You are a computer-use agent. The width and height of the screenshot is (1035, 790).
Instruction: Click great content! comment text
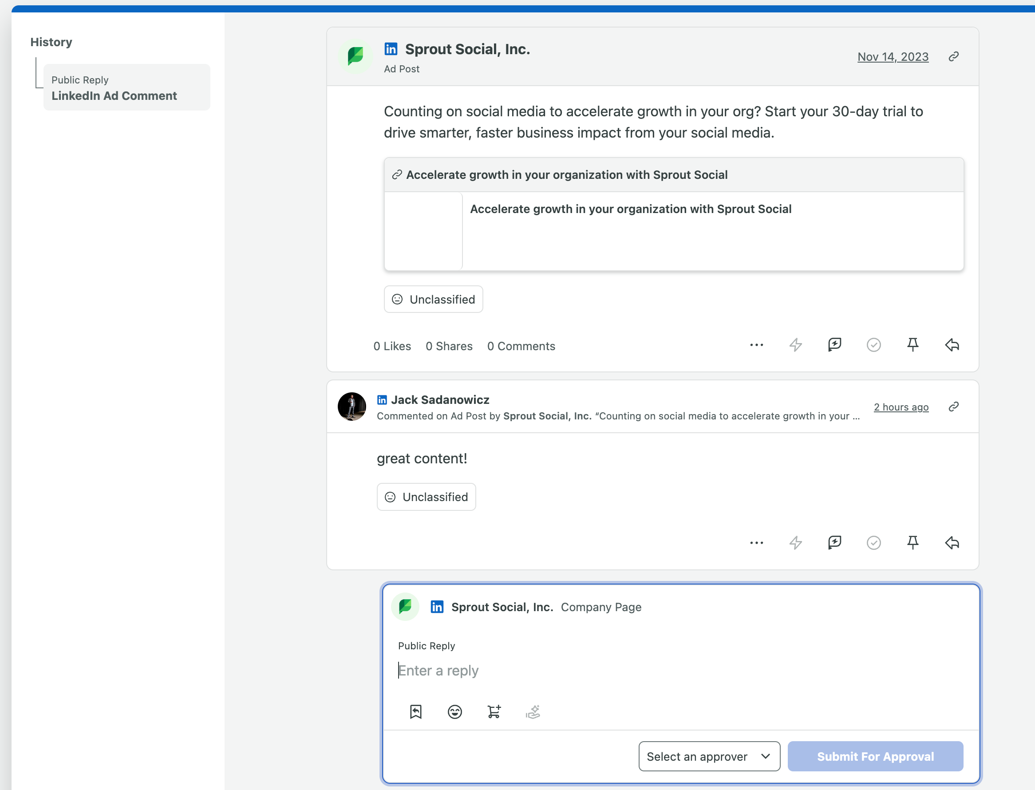pyautogui.click(x=422, y=458)
